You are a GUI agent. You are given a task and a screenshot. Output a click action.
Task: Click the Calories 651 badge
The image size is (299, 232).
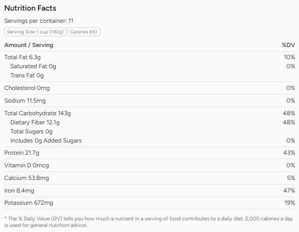[83, 32]
